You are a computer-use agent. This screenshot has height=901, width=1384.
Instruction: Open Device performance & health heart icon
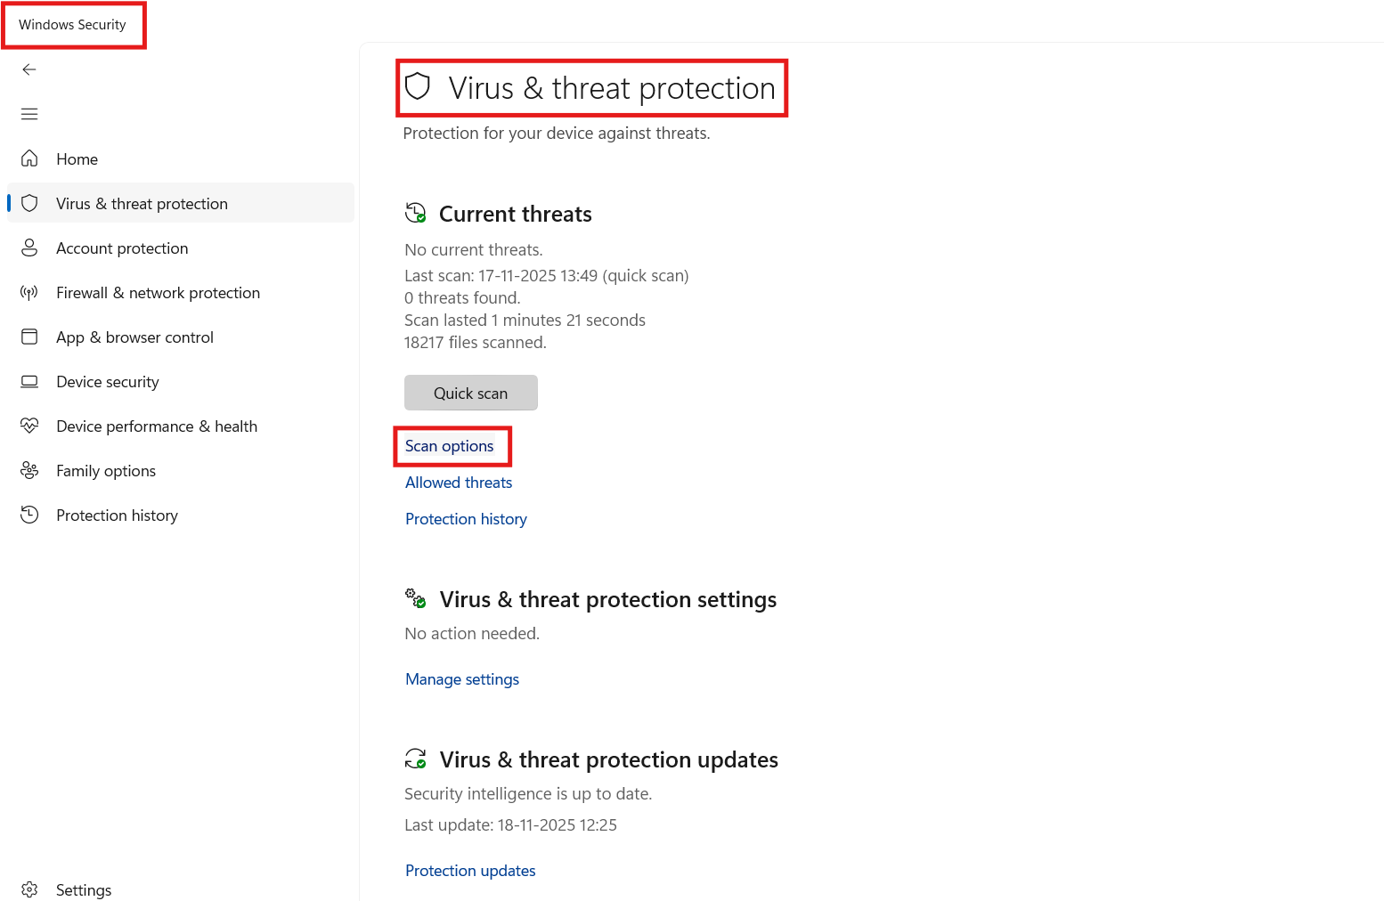[29, 426]
